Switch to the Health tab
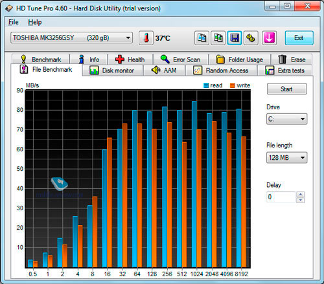The image size is (324, 284). point(130,60)
